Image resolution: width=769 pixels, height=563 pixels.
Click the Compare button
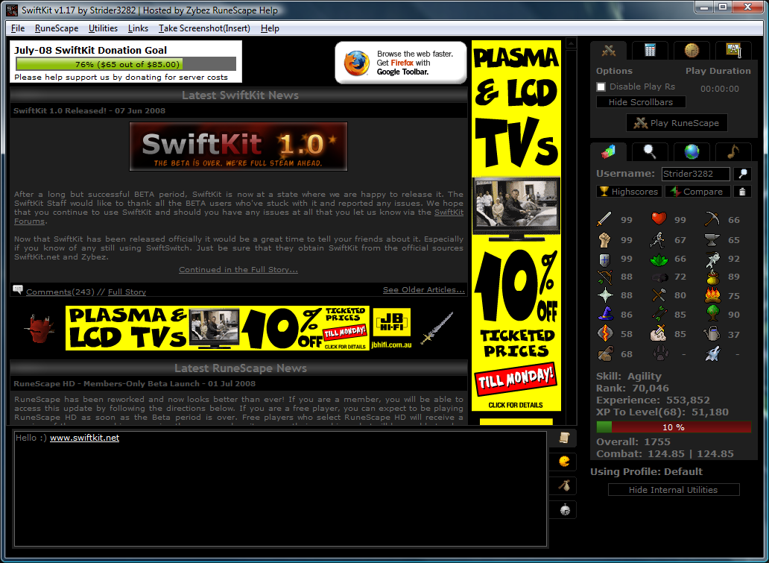[697, 192]
